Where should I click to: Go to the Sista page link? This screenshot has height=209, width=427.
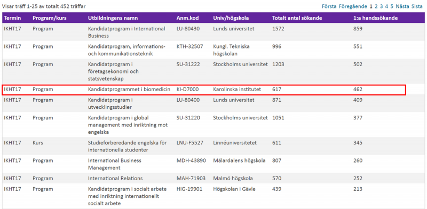417,6
